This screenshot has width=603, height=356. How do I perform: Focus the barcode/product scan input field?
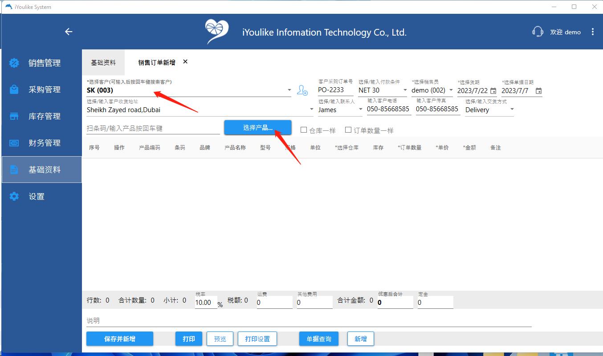click(153, 128)
